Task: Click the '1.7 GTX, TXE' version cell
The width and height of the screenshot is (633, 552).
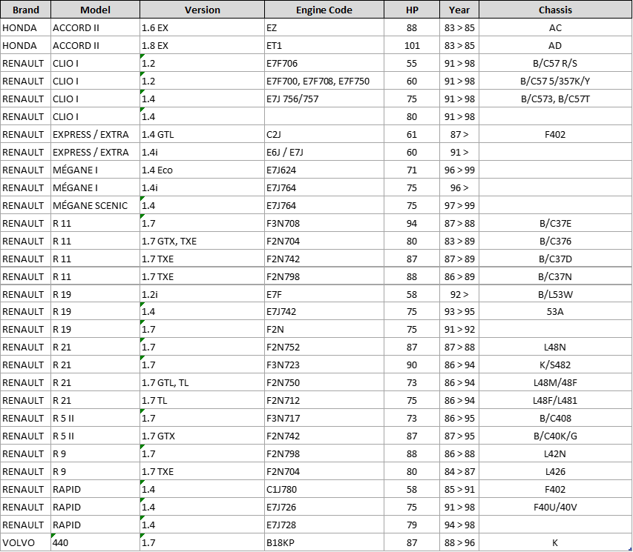Action: coord(203,241)
